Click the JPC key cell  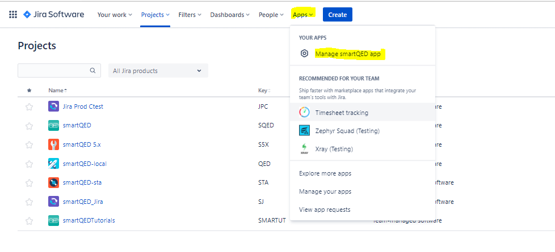point(263,106)
